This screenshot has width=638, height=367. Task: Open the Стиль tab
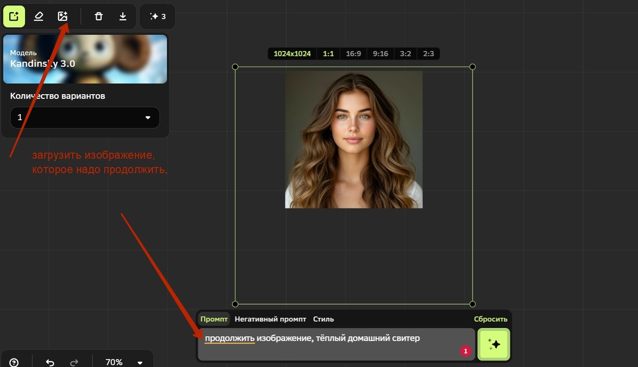tap(323, 319)
